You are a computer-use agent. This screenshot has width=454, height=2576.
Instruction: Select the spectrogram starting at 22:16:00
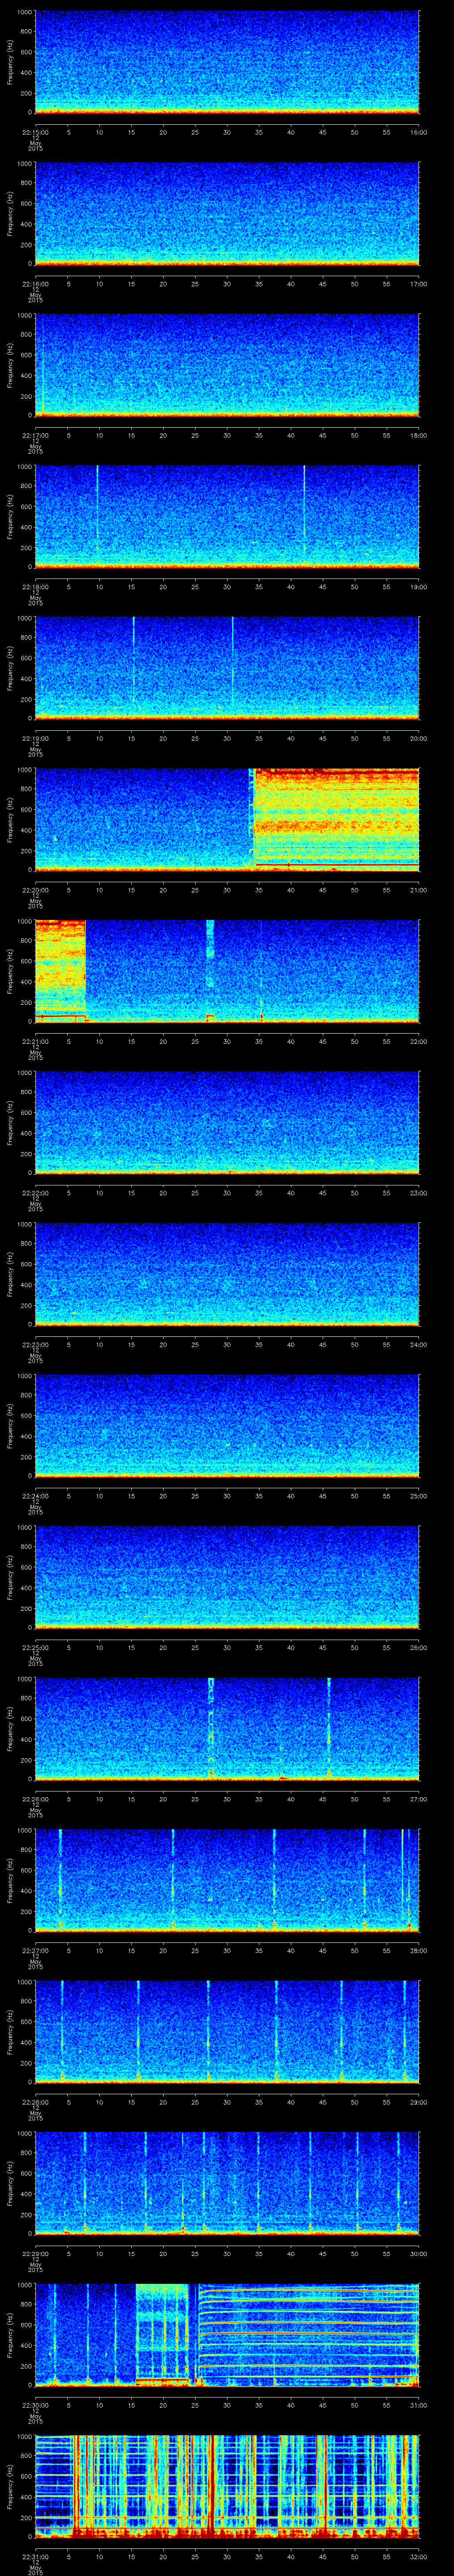coord(227,213)
